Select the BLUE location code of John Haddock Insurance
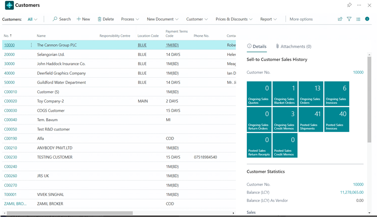The image size is (377, 217). [142, 64]
